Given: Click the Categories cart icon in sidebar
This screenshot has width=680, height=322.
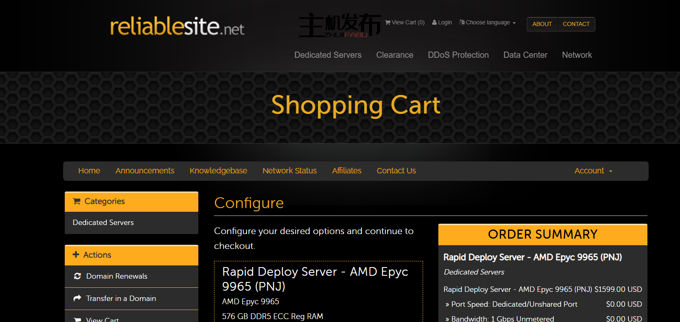Looking at the screenshot, I should tap(77, 201).
